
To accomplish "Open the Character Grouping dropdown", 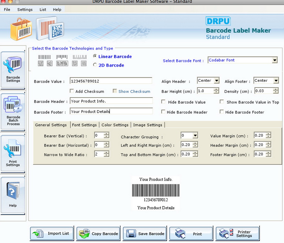I will coord(195,136).
